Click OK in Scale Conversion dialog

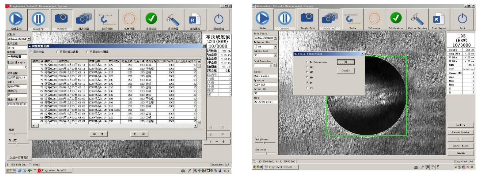coord(345,62)
